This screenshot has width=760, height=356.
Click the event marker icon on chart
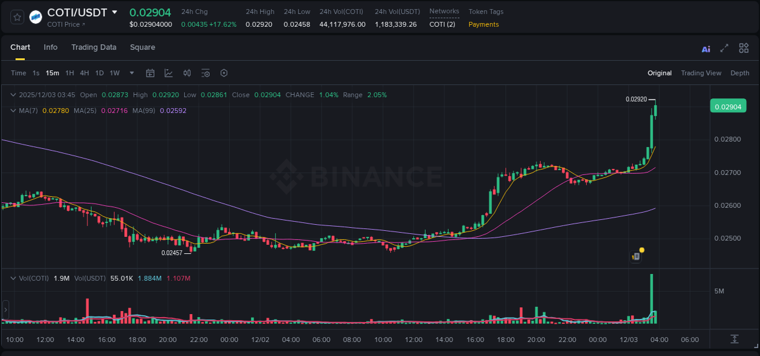click(x=635, y=256)
